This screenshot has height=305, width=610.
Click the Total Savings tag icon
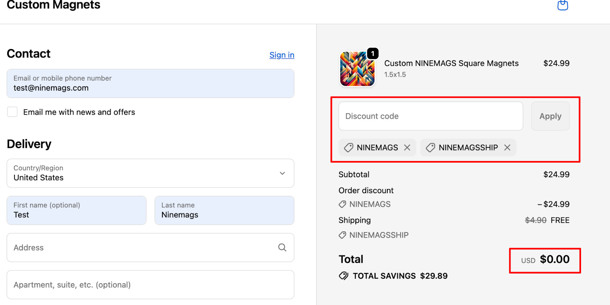[x=344, y=276]
